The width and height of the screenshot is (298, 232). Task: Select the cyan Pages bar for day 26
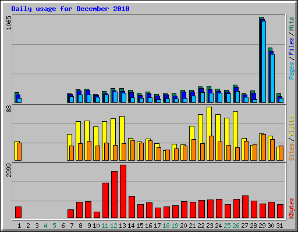(x=237, y=97)
